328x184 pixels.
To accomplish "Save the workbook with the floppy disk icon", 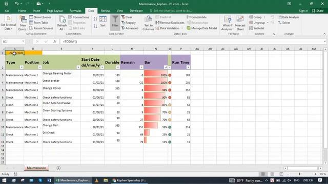I will coord(7,4).
